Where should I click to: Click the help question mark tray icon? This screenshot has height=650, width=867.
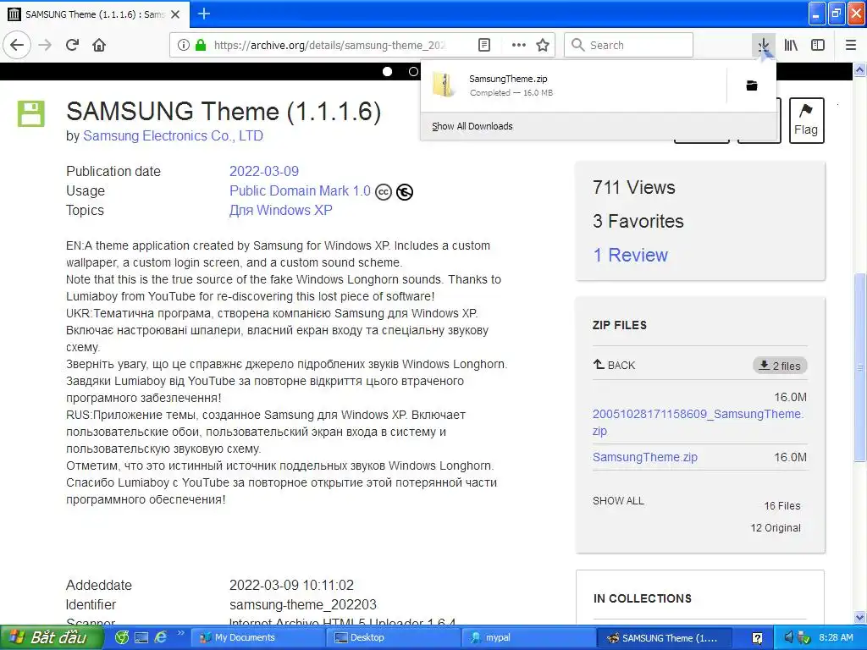pyautogui.click(x=757, y=638)
